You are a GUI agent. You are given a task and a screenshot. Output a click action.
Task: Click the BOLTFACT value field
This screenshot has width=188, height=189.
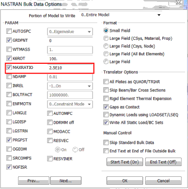click(70, 95)
